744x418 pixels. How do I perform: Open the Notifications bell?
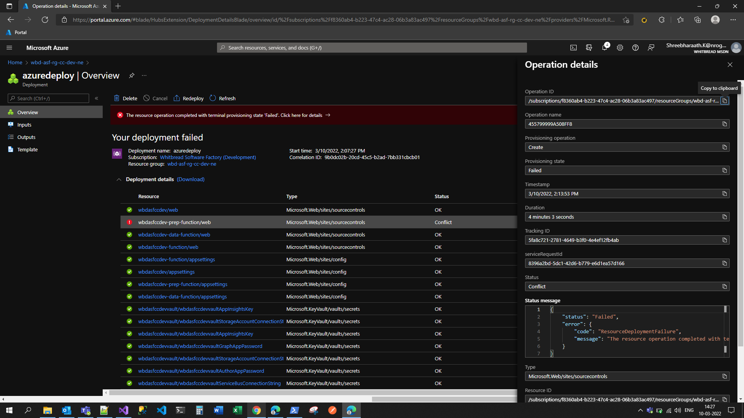(604, 48)
